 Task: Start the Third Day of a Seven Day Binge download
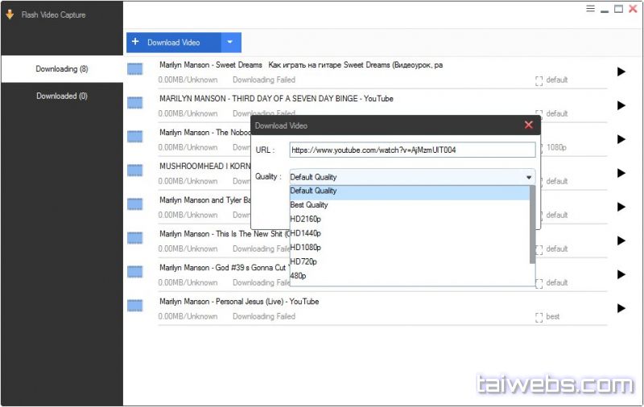[621, 105]
